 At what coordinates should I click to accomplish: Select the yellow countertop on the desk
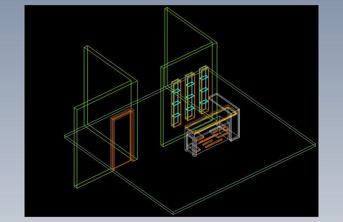click(211, 120)
